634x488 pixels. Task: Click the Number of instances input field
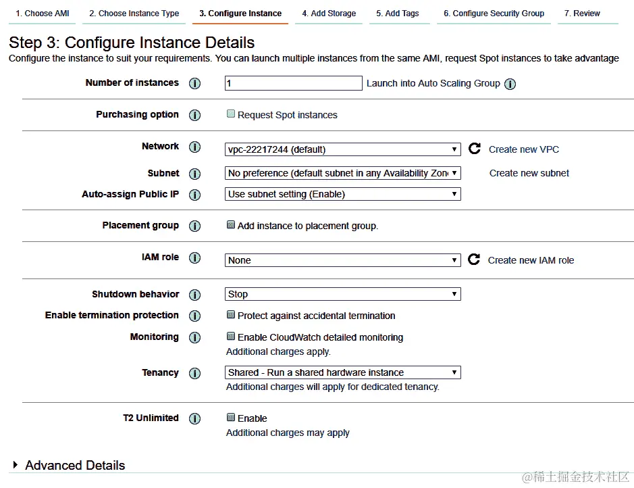click(x=294, y=83)
